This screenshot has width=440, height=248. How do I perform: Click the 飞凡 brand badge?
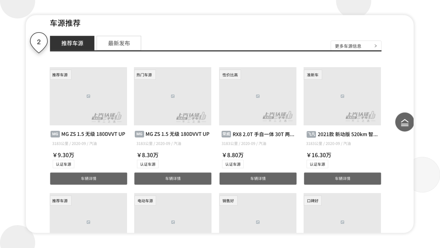point(311,134)
